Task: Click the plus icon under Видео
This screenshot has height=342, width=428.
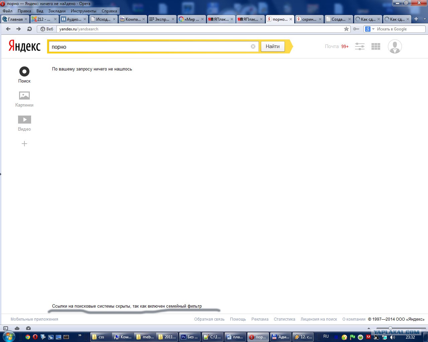Action: tap(24, 144)
